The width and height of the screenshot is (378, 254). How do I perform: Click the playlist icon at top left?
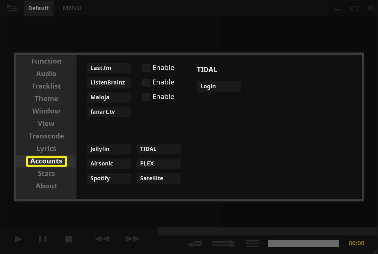(12, 8)
